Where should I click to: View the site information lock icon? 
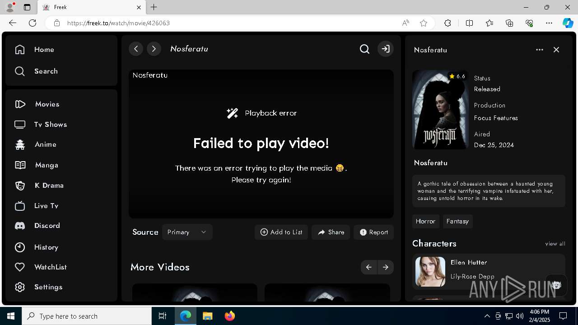pos(56,23)
